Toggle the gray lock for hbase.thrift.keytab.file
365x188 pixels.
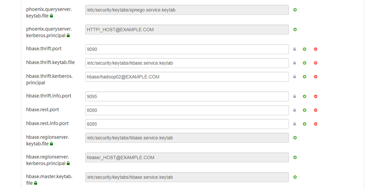[294, 63]
